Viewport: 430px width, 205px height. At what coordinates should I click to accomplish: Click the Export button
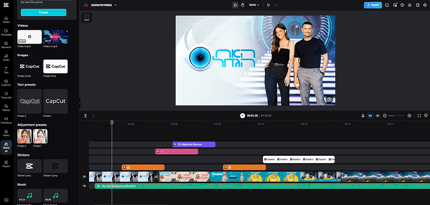pos(373,5)
